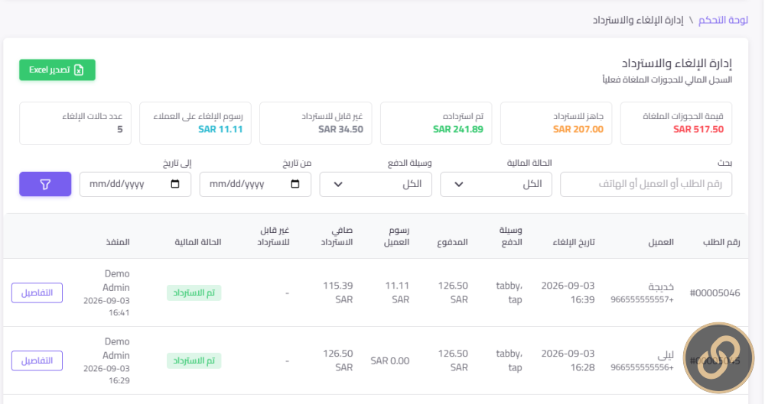Click the 'SAR 0.00' customer fee cell
The width and height of the screenshot is (765, 404).
(390, 360)
